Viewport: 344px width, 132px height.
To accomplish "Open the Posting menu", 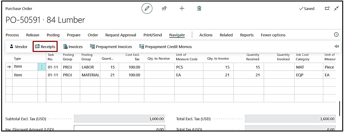I will [x=53, y=35].
